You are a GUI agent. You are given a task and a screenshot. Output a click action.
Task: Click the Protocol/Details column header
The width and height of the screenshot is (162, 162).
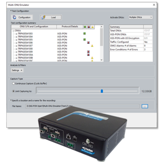70,27
